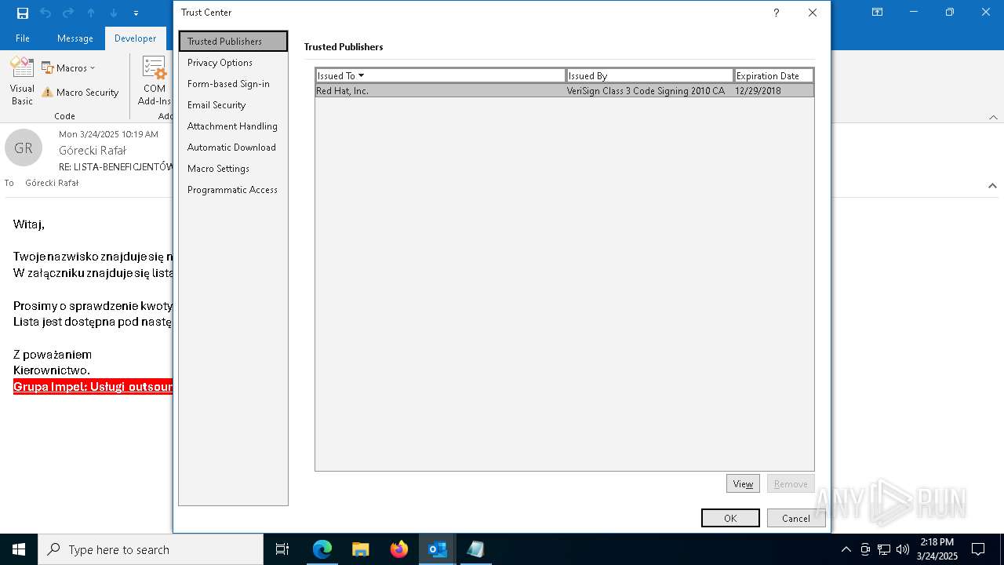Click the 12/29/2018 expiration date cell

pos(758,91)
